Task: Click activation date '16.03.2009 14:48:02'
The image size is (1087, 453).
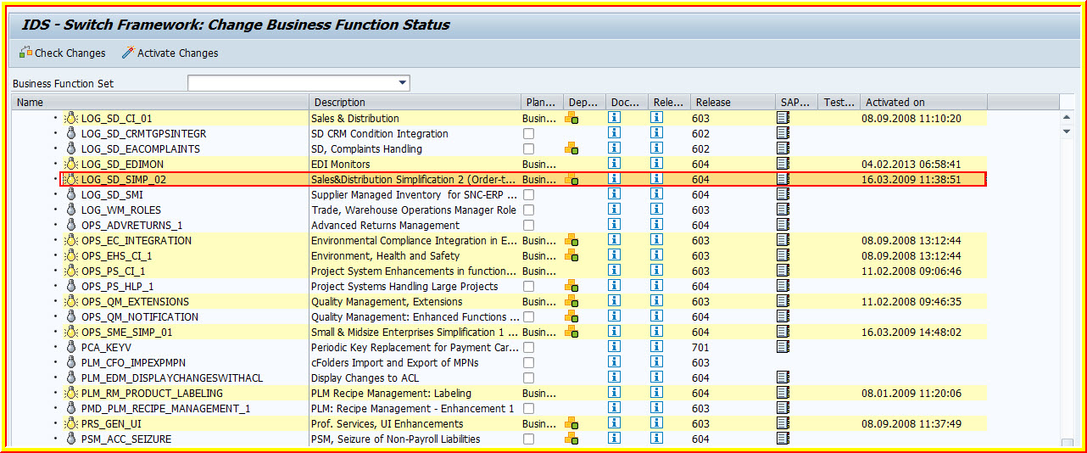Action: coord(911,333)
